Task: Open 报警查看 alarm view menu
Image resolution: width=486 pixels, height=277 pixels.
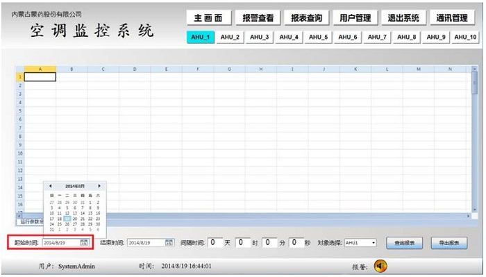Action: tap(258, 18)
